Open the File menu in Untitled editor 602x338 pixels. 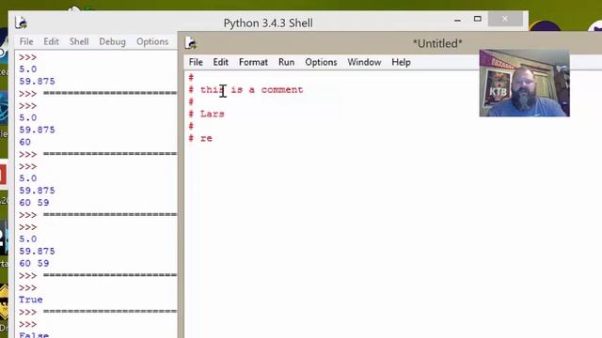[196, 62]
